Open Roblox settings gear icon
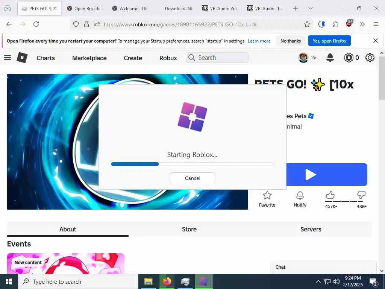 point(370,58)
